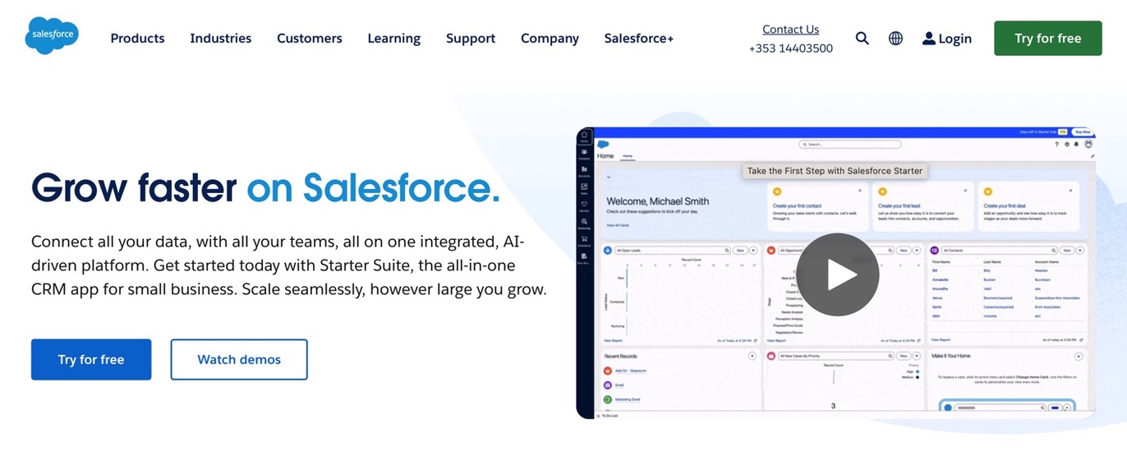Click the globe language selector icon
1127x470 pixels.
pos(895,39)
